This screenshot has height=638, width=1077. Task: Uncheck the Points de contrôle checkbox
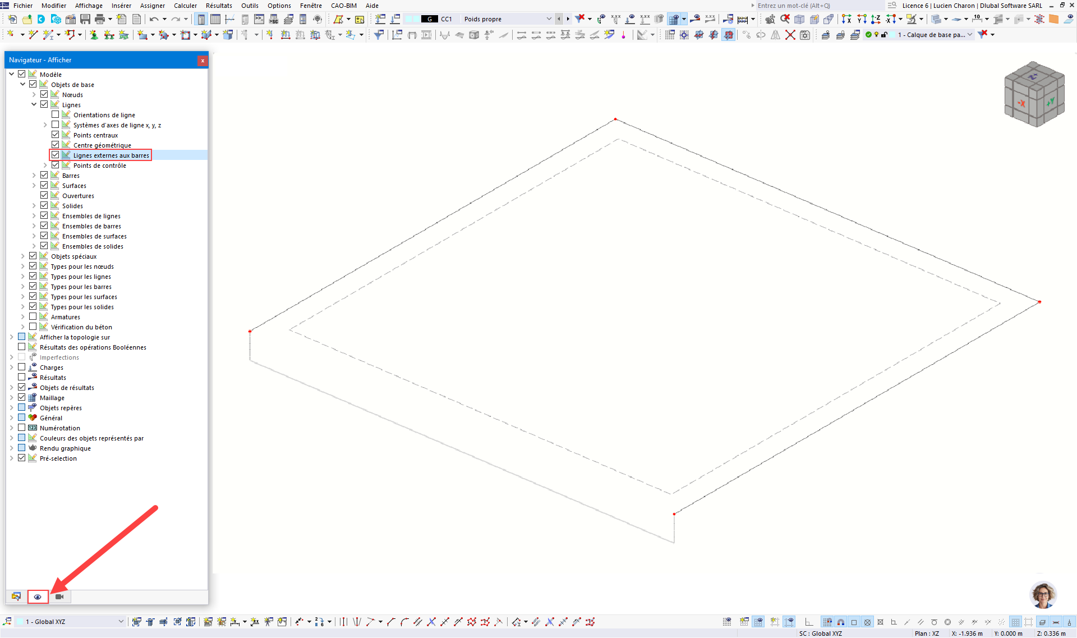56,165
